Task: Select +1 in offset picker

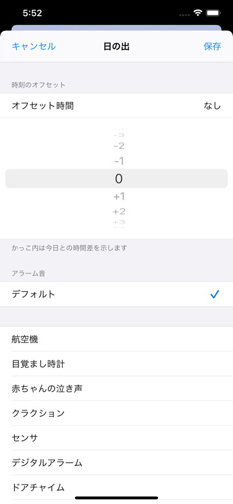Action: [x=119, y=197]
